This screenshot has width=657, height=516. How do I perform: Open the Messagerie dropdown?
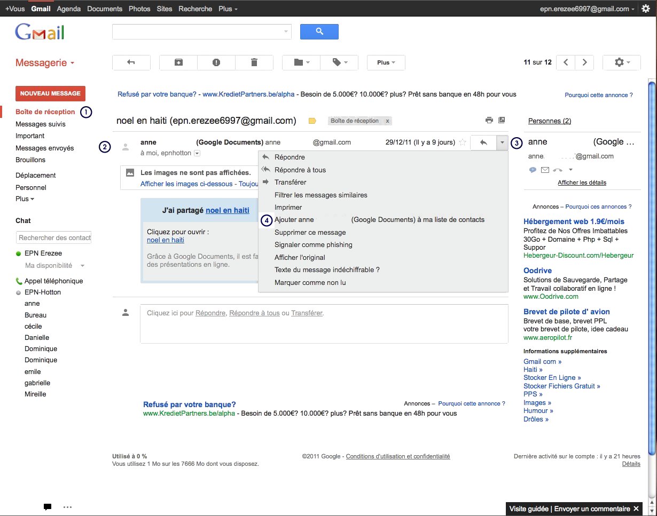click(x=45, y=63)
